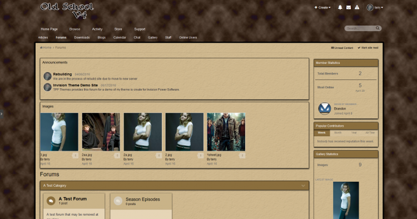Click the comment count badge for 2aa.jpg
The width and height of the screenshot is (417, 219).
coord(117,156)
